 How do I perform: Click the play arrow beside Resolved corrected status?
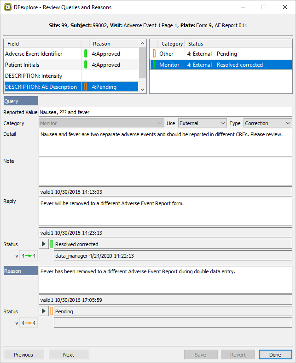point(44,244)
